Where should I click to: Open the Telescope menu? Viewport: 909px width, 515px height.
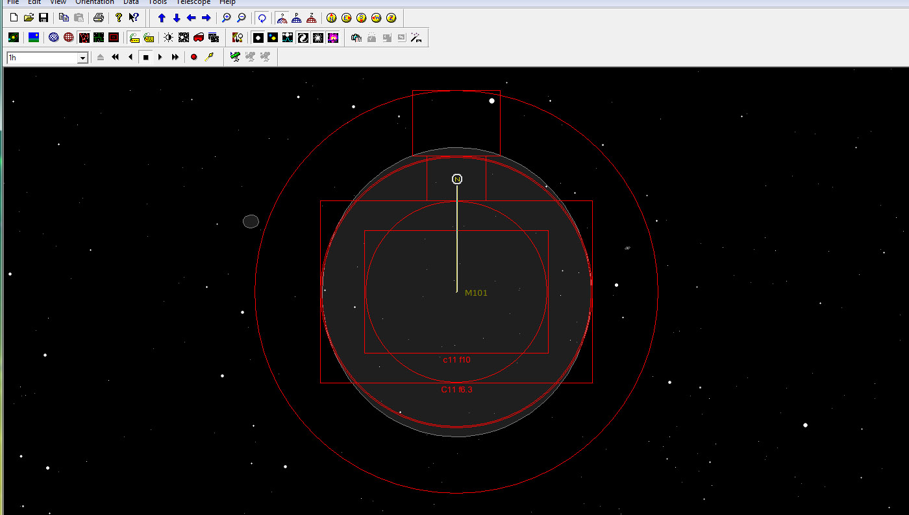[x=193, y=3]
